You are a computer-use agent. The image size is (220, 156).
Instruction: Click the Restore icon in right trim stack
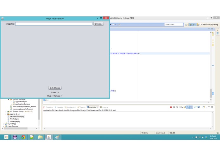point(217,30)
